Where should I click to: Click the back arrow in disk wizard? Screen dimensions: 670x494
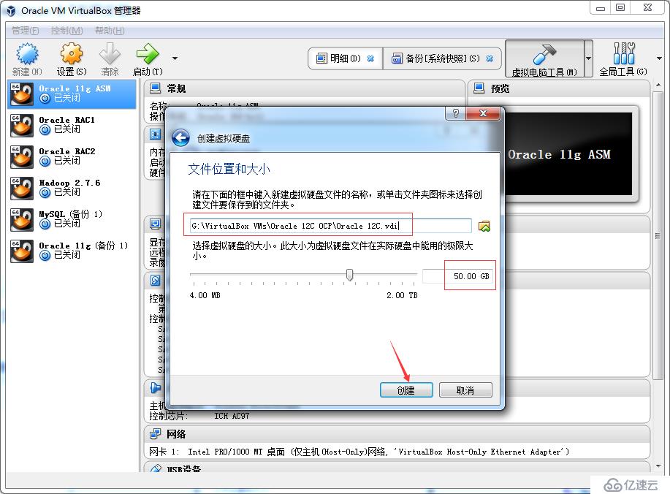pyautogui.click(x=180, y=138)
